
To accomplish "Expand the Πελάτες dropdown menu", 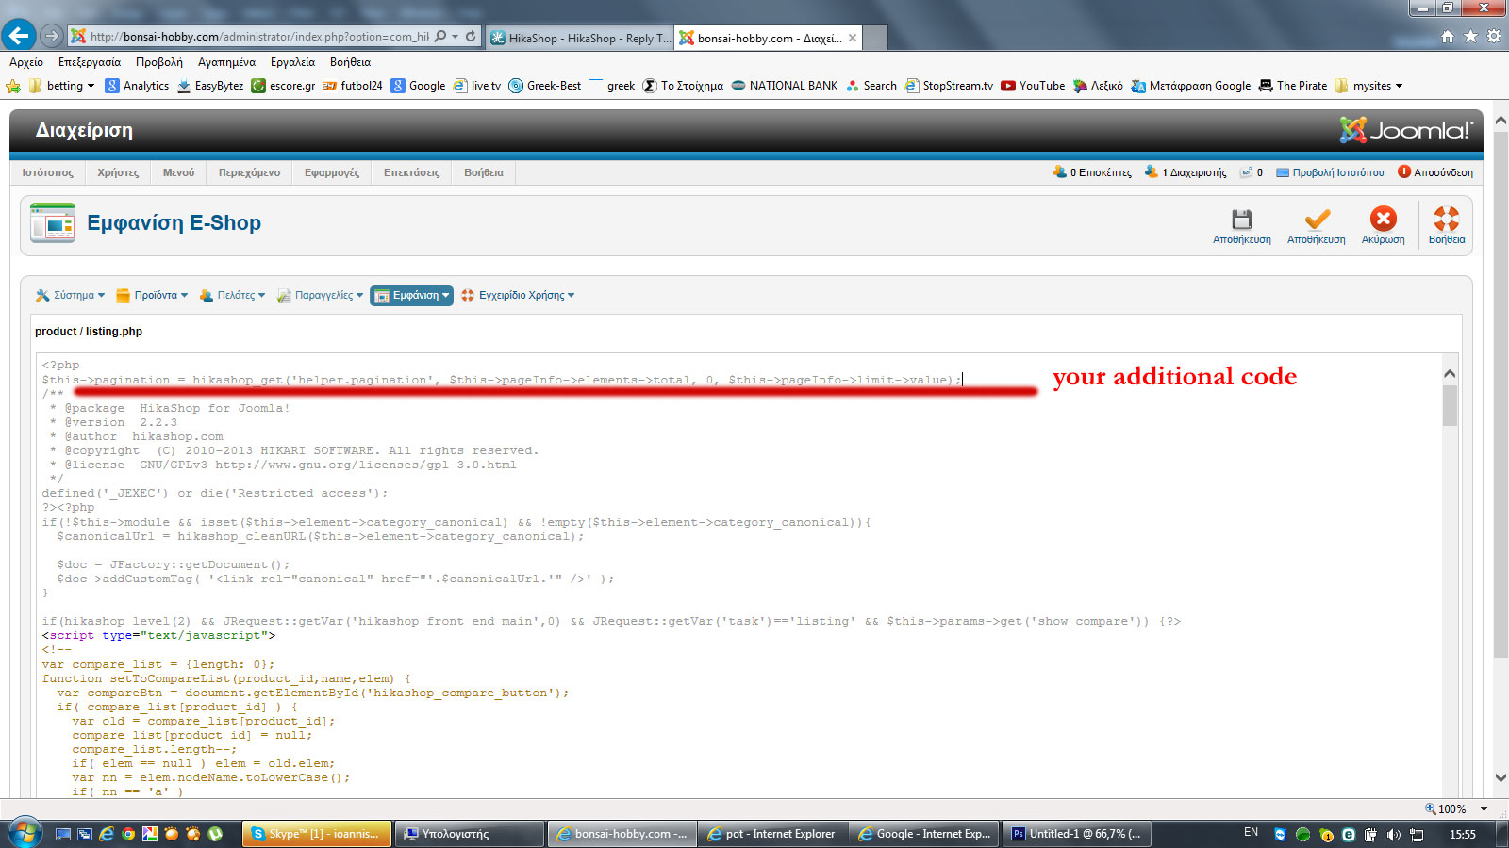I will (x=232, y=296).
